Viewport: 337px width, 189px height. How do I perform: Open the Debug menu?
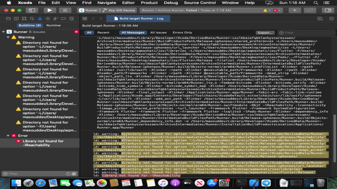[171, 3]
